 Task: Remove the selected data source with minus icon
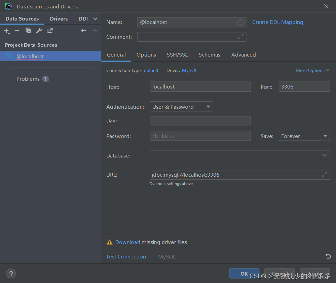click(x=17, y=31)
